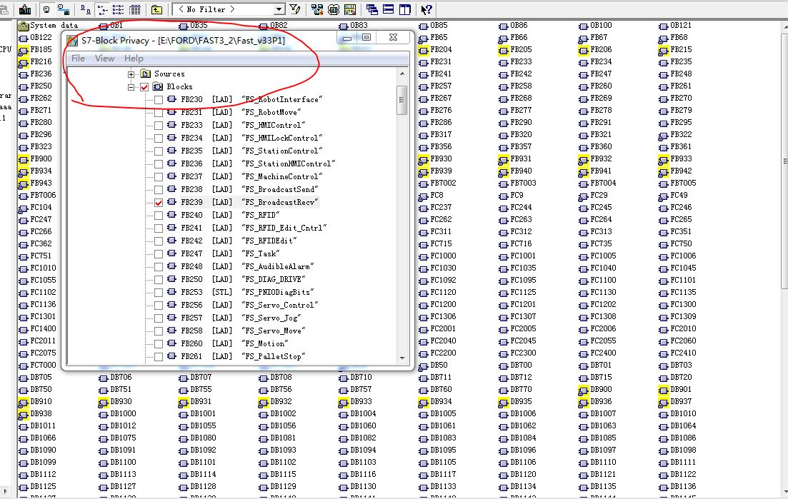Select the OB121 block icon

click(663, 26)
